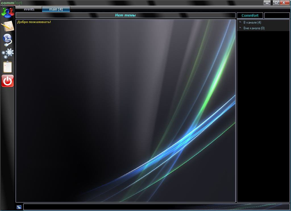The image size is (291, 211).
Task: Click the red power button icon
Action: coord(8,81)
